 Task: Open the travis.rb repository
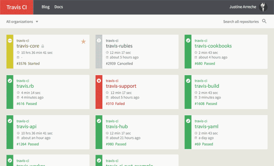point(25,86)
